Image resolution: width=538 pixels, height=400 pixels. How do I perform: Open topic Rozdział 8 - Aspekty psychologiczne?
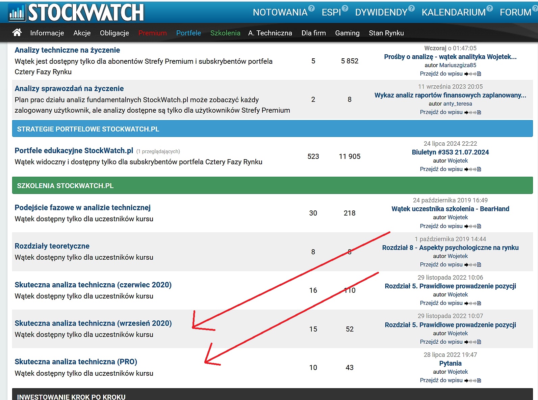click(x=450, y=248)
